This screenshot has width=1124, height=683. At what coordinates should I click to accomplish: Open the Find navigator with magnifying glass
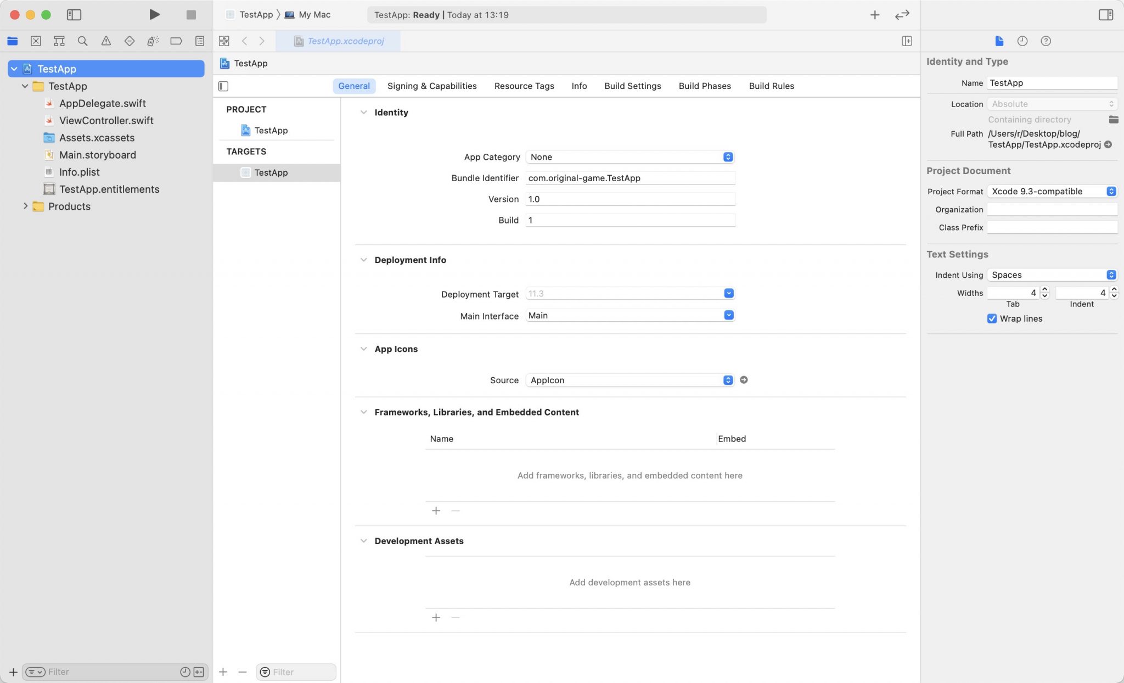(82, 41)
